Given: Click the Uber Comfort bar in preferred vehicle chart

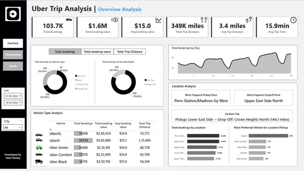Looking at the screenshot, I should point(257,142).
